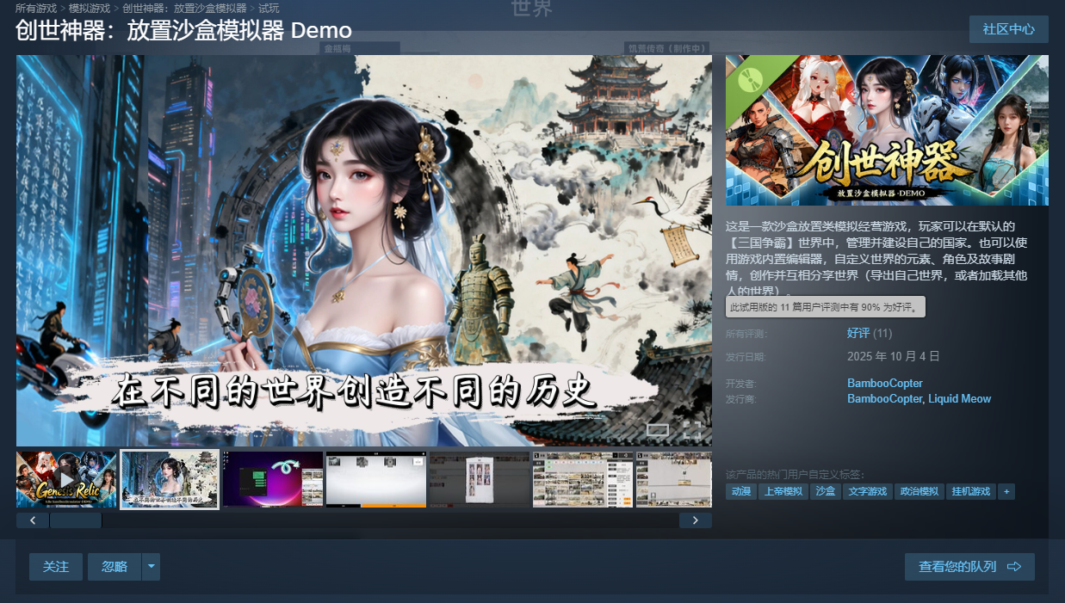This screenshot has height=603, width=1065.
Task: Click the 忽略 ignore button
Action: (115, 567)
